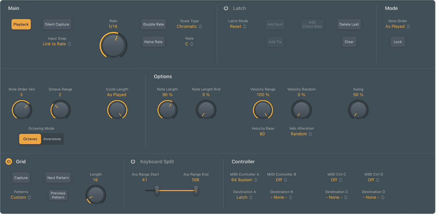Viewport: 436px width, 215px height.
Task: Select the Playback toggle in Main
Action: (x=21, y=24)
